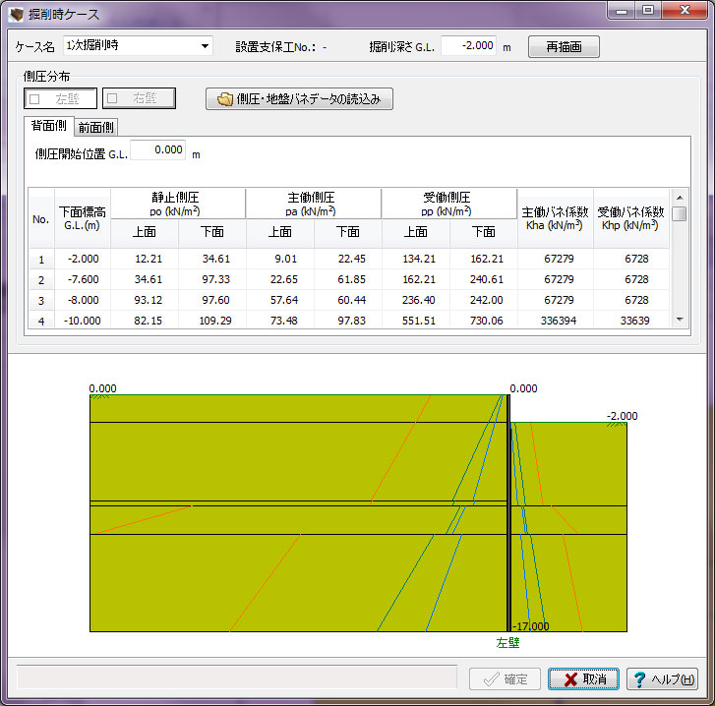715x706 pixels.
Task: Click 側圧・地盤バネデータの読込み button
Action: tap(299, 99)
